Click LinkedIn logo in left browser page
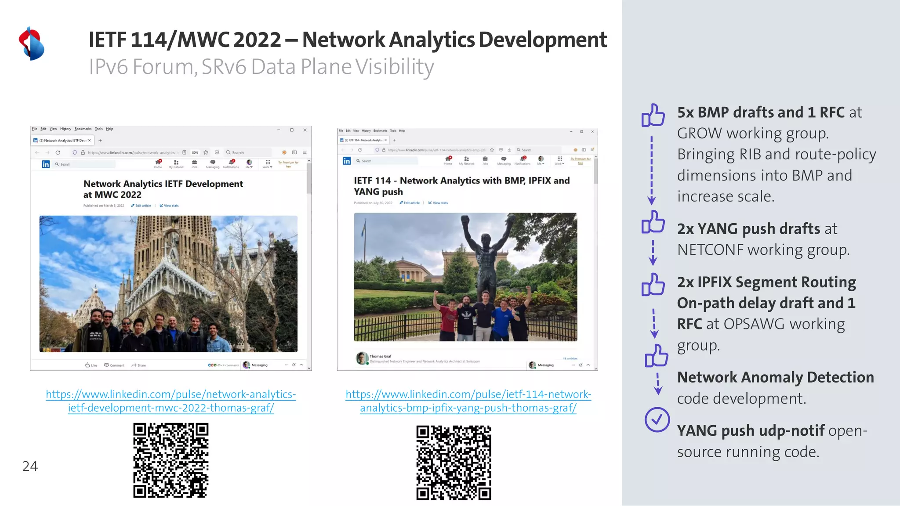 coord(46,164)
